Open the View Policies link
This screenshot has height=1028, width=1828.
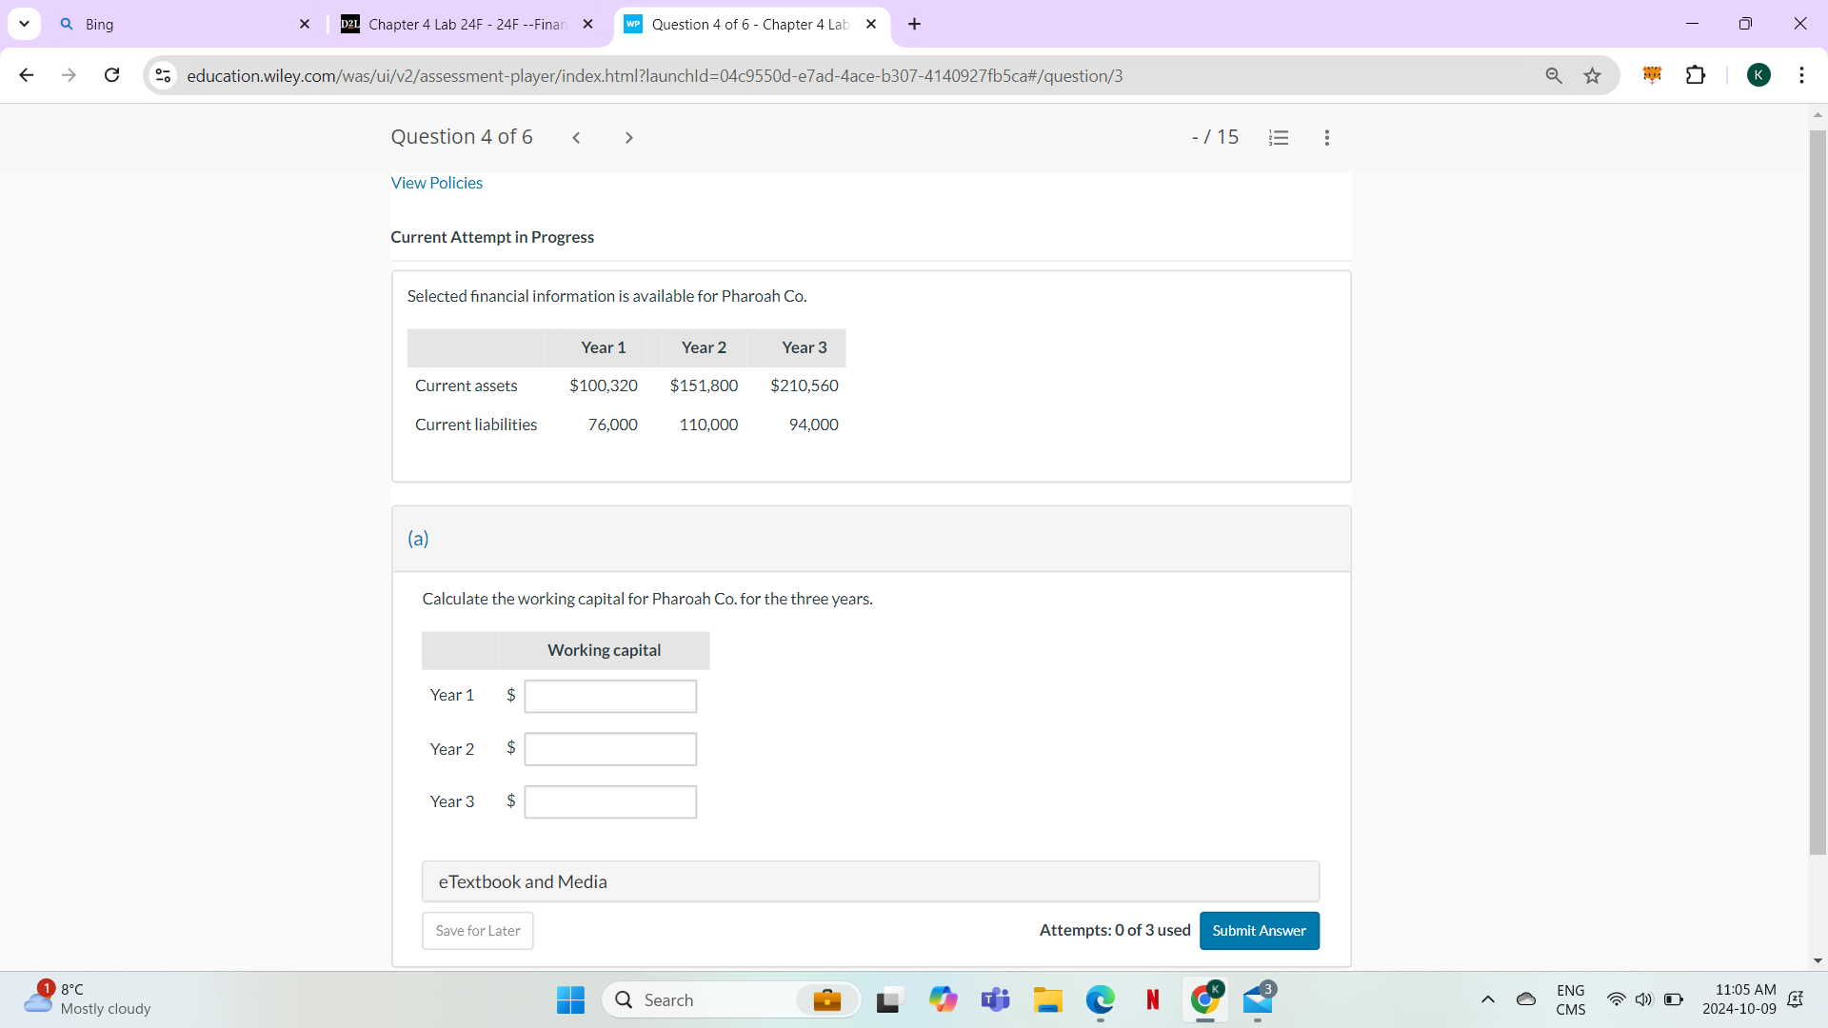(436, 182)
